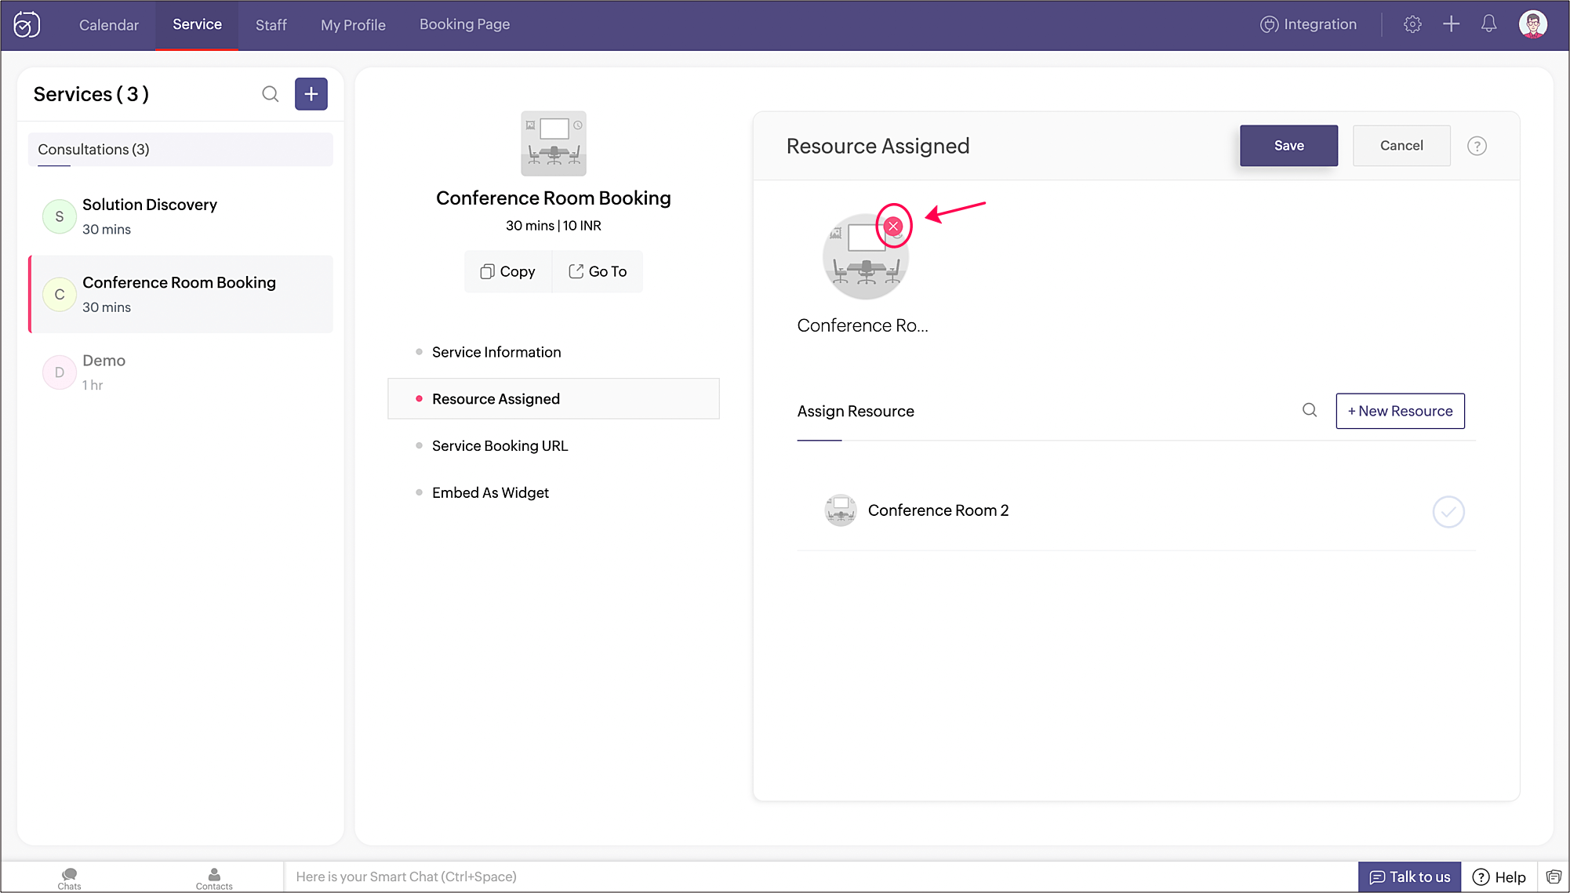Click the Conference Room Booking avatar C
Image resolution: width=1570 pixels, height=893 pixels.
[60, 295]
